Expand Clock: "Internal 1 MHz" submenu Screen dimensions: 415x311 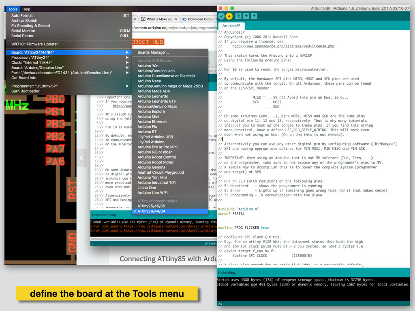[68, 63]
